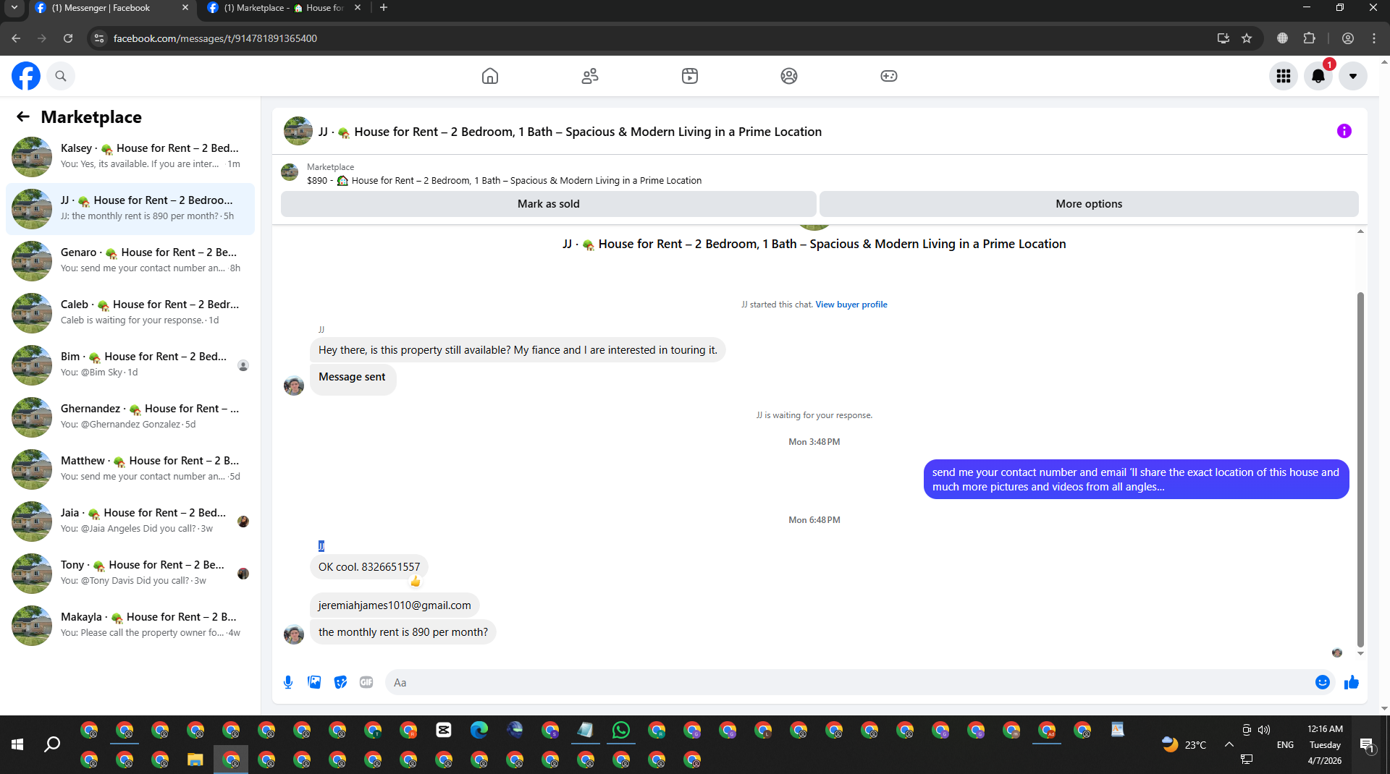The width and height of the screenshot is (1390, 774).
Task: Record a voice clip with microphone icon
Action: 288,682
